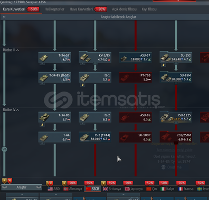Select the T-34-57 tank card
Screen dimensions: 209x200
(x=55, y=57)
